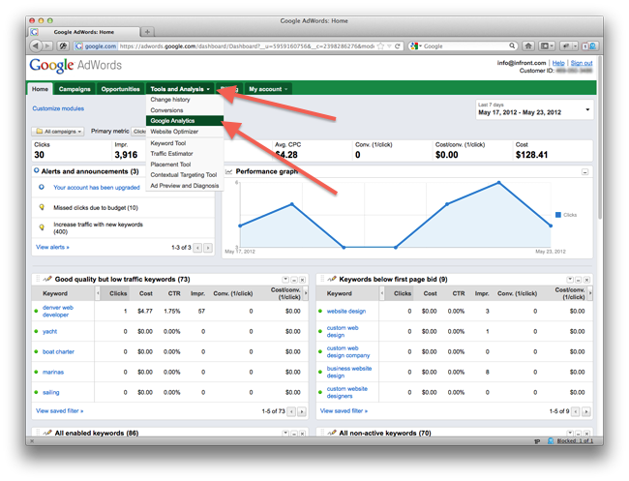The width and height of the screenshot is (629, 481).
Task: Open the website design keyword link
Action: click(x=346, y=312)
